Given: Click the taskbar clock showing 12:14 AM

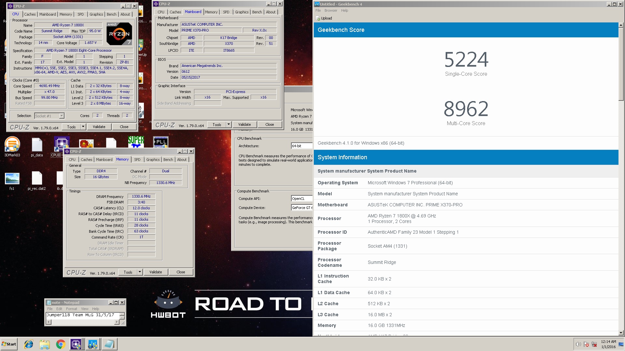Looking at the screenshot, I should tap(608, 344).
